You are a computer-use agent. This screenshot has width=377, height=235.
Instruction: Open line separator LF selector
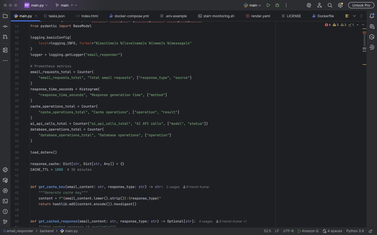tap(277, 231)
